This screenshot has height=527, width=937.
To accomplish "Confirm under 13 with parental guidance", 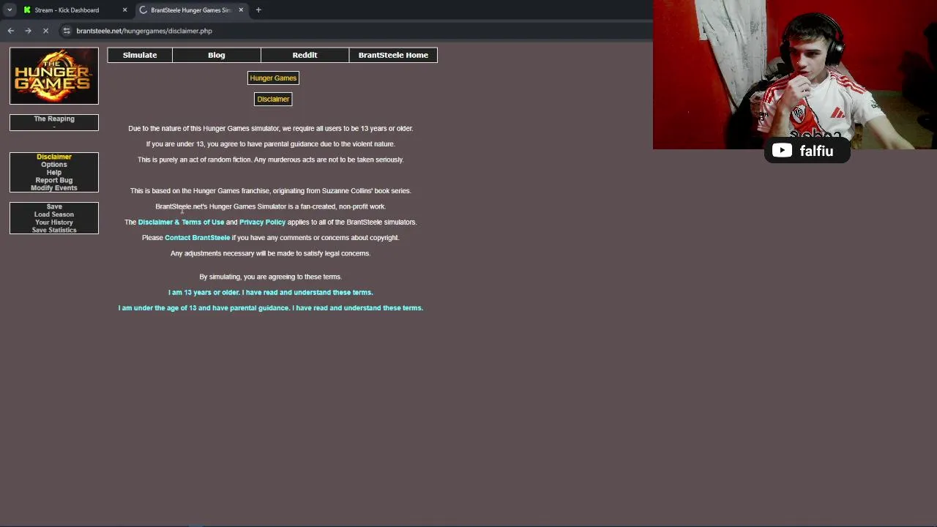I will coord(270,308).
